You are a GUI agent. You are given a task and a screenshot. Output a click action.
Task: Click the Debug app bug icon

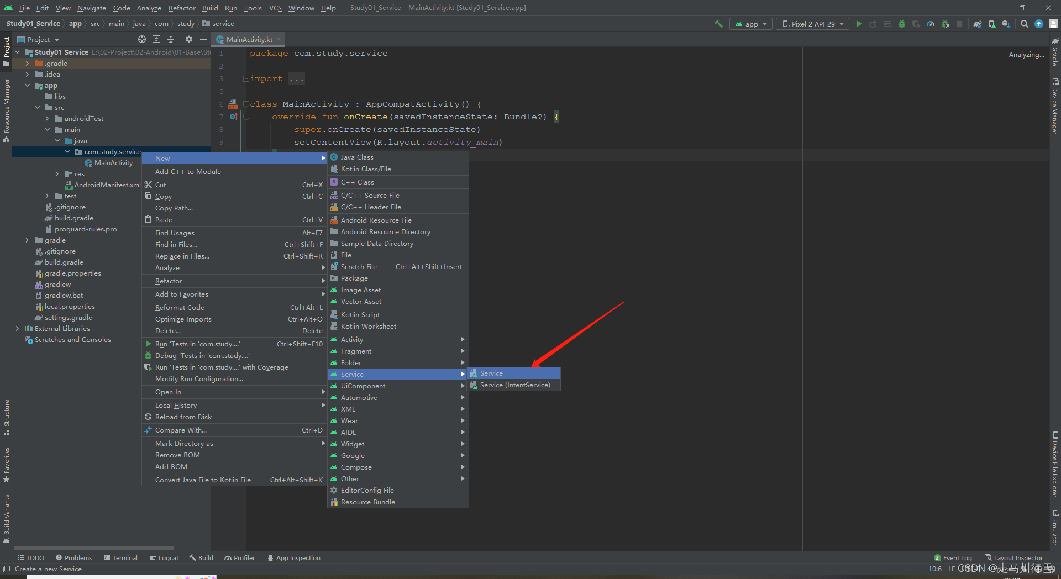click(x=902, y=24)
